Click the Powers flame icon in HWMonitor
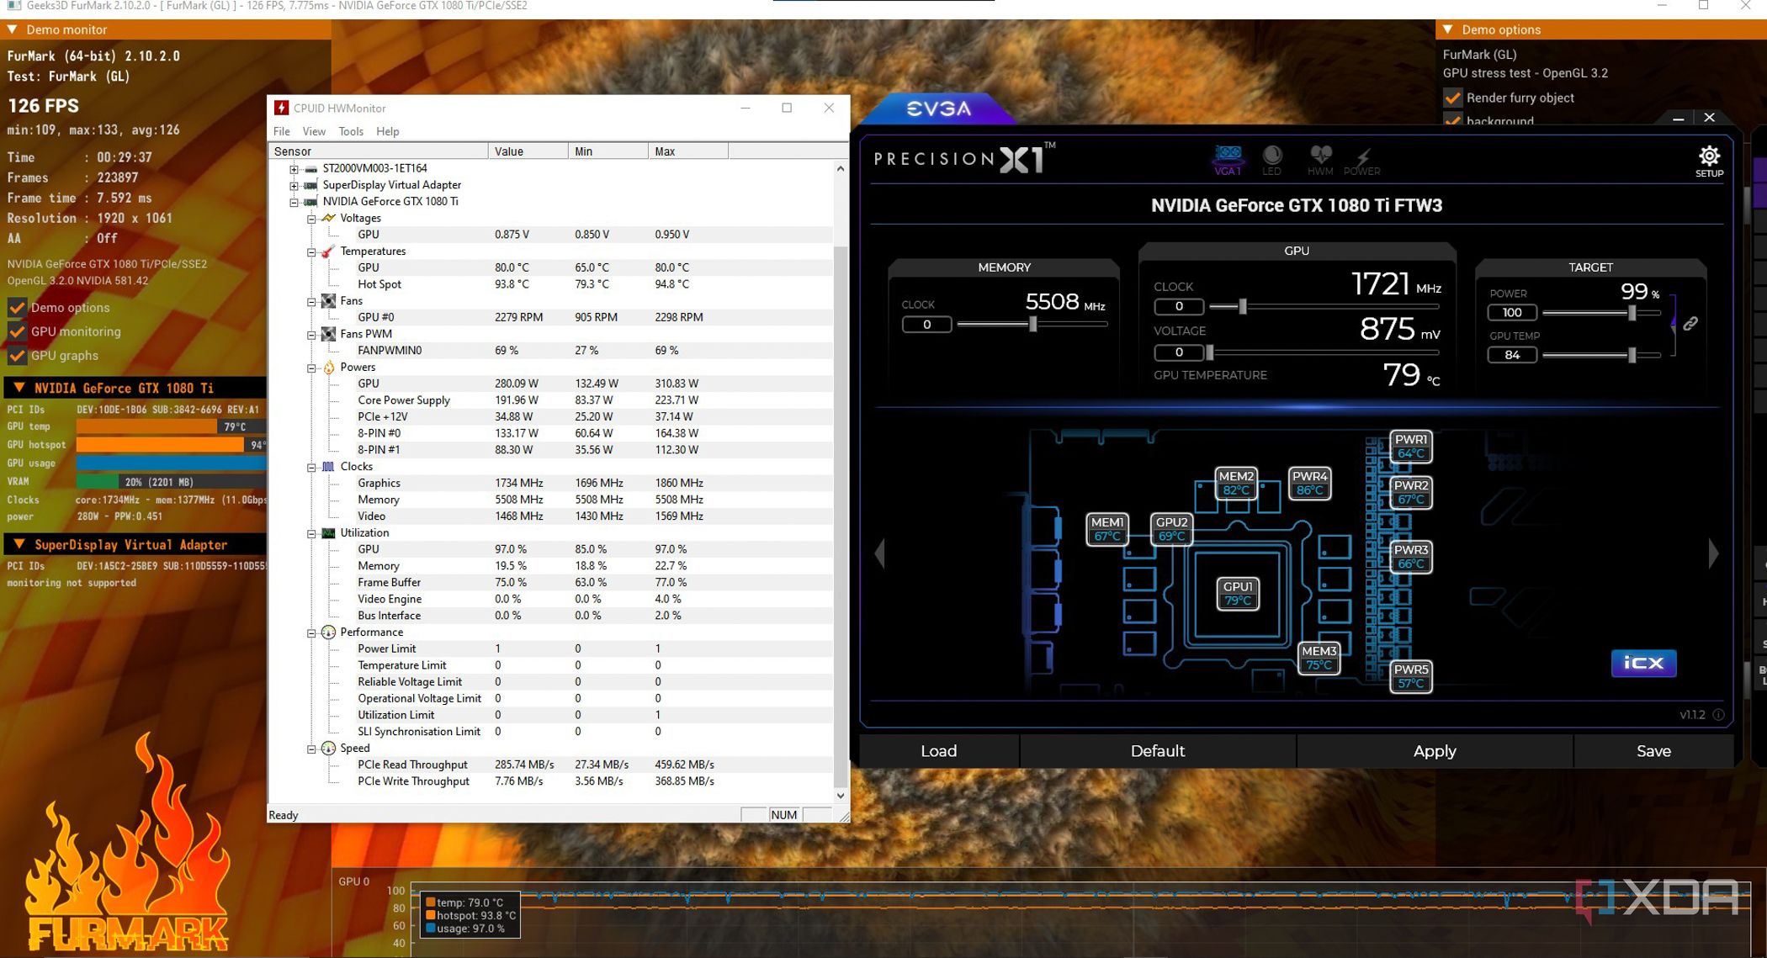1767x958 pixels. [328, 368]
